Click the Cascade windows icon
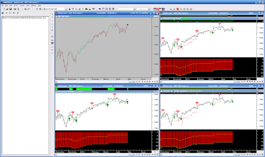 100,9
